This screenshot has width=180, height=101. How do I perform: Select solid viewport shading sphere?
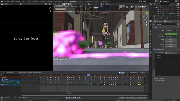point(141,7)
